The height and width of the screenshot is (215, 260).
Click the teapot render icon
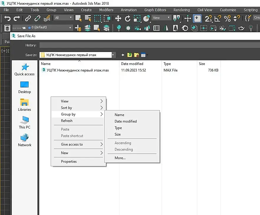(241, 28)
